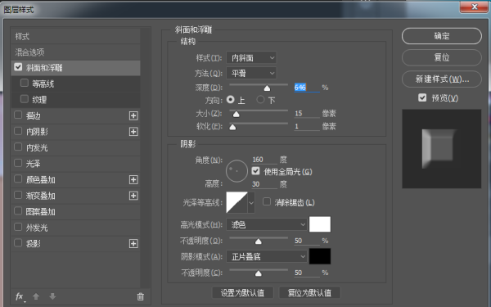Enable the 投影 checkbox
The height and width of the screenshot is (307, 491).
[18, 243]
